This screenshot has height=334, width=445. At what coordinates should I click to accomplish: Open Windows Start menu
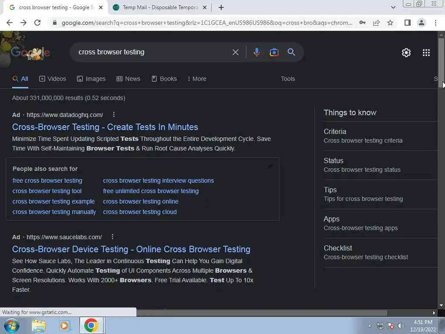tap(12, 325)
